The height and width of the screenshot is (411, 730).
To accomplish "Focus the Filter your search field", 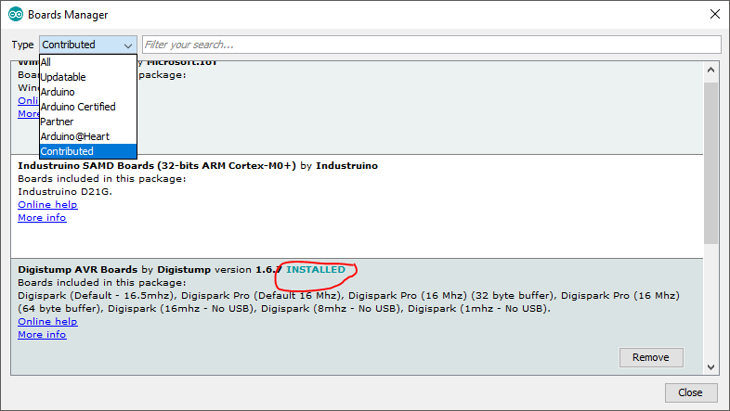I will [x=432, y=45].
